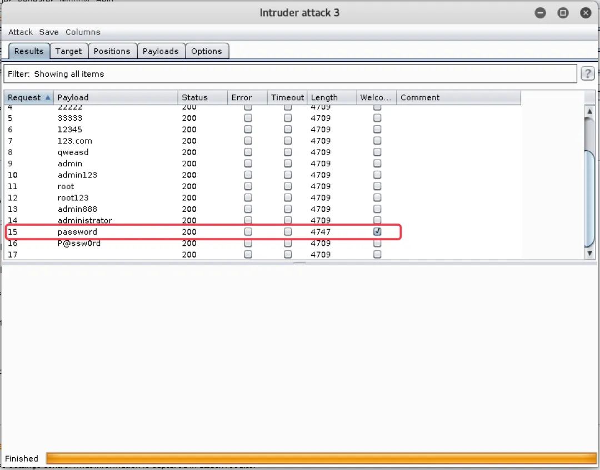The width and height of the screenshot is (600, 470).
Task: Switch to the Options tab
Action: pyautogui.click(x=207, y=51)
